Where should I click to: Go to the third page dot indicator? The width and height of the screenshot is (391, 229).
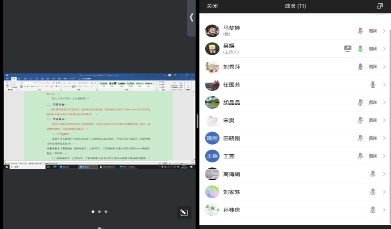tap(106, 212)
